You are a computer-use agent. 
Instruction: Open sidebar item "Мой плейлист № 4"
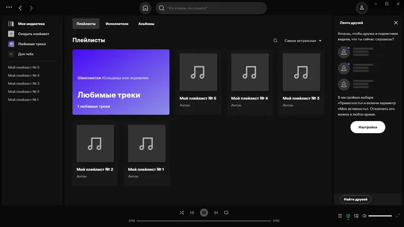click(24, 75)
